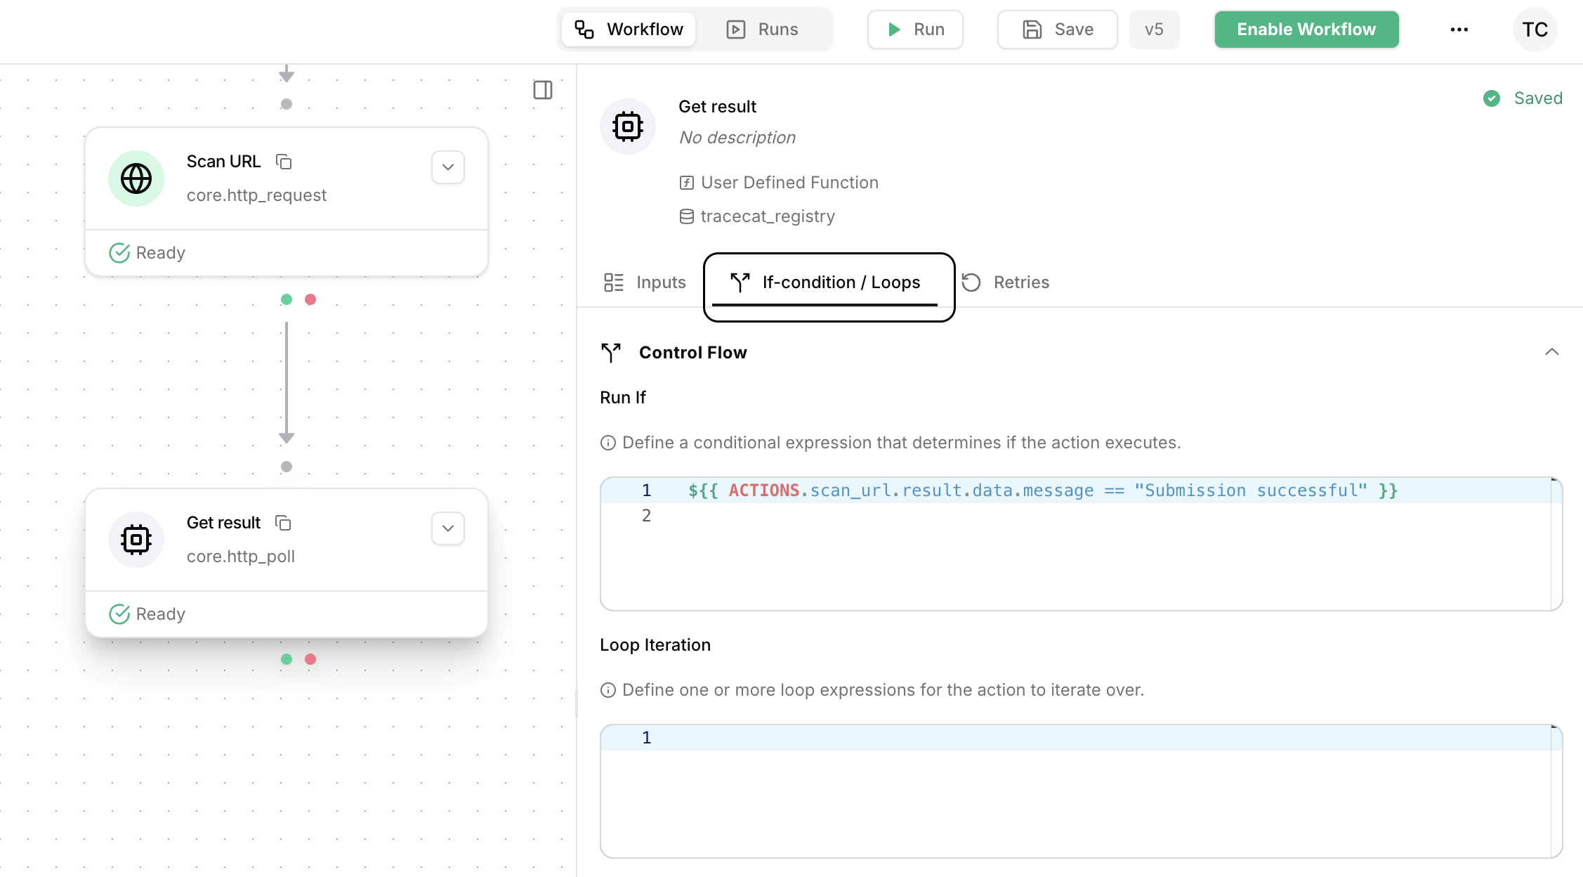Open the Inputs tab
The height and width of the screenshot is (877, 1583).
click(x=645, y=282)
